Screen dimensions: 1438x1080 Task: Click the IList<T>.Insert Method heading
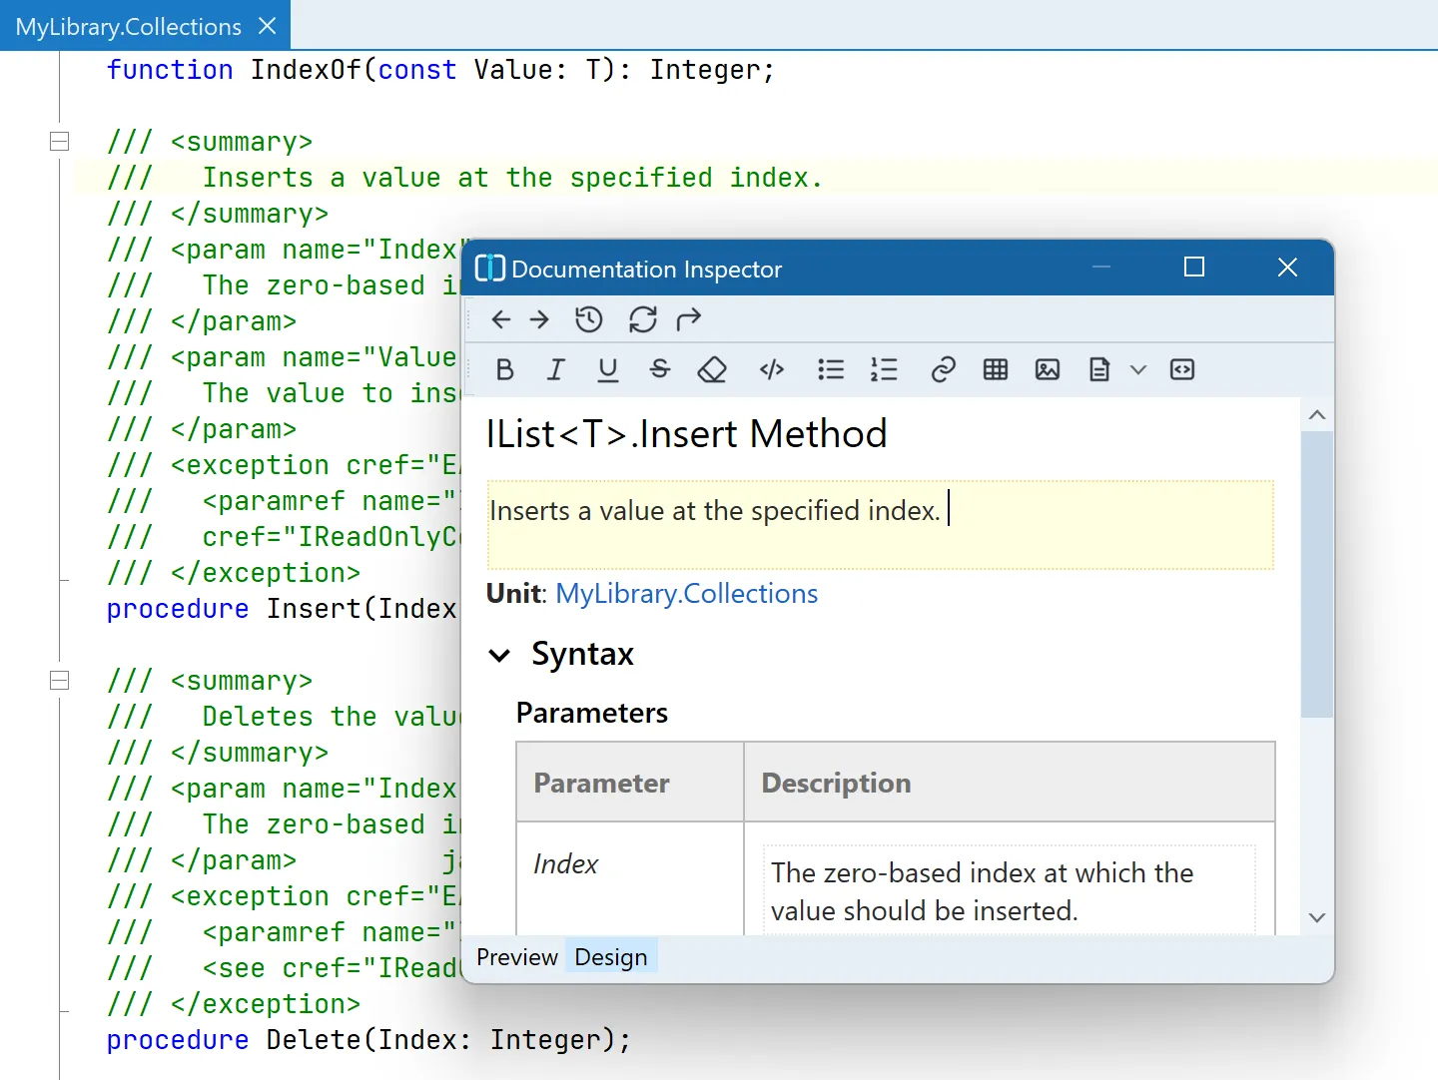click(687, 434)
